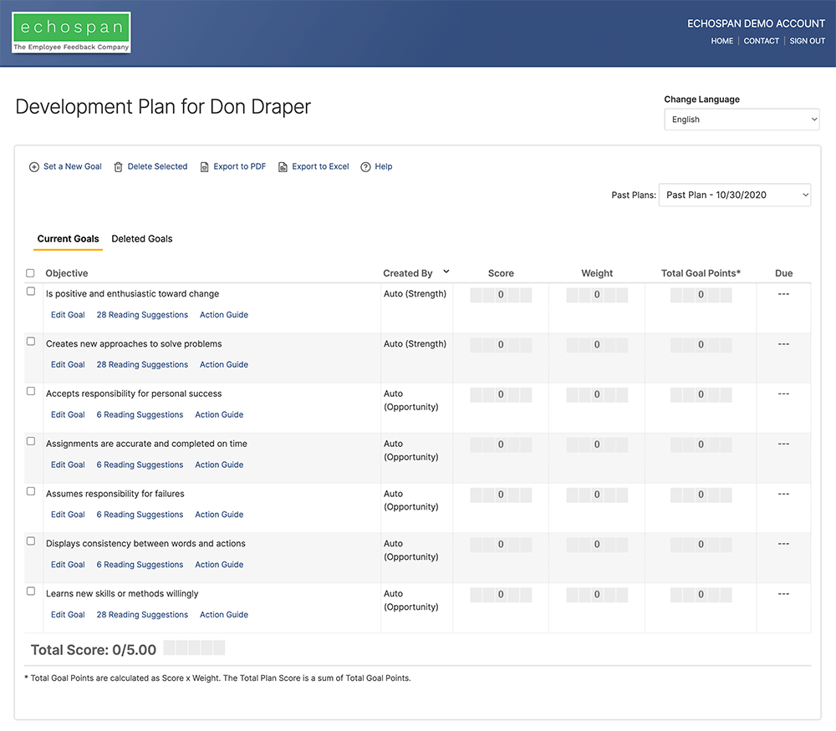836x731 pixels.
Task: Click the Export to Excel file icon
Action: pos(283,167)
